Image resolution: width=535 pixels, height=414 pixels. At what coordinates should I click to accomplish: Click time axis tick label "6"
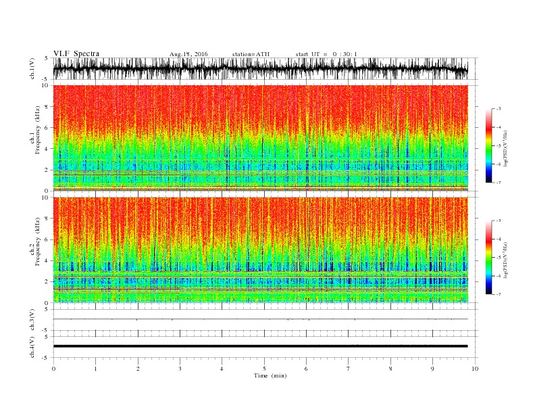click(x=306, y=369)
